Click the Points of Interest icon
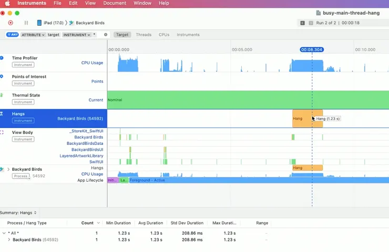This screenshot has width=389, height=252. coord(2,77)
